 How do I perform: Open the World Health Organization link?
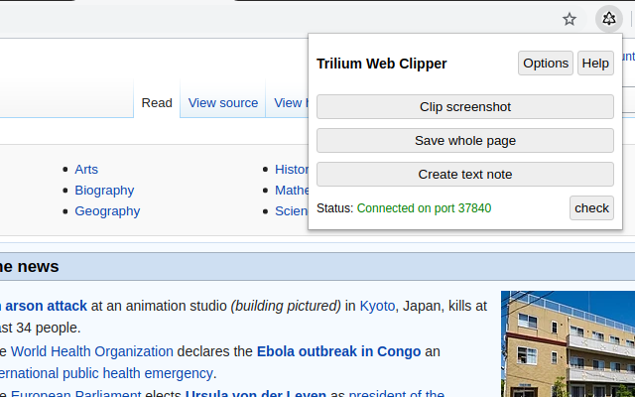(92, 351)
